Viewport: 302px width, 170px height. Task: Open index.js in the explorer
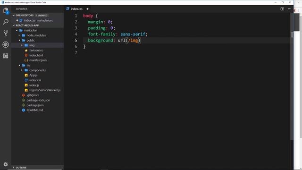click(x=34, y=85)
